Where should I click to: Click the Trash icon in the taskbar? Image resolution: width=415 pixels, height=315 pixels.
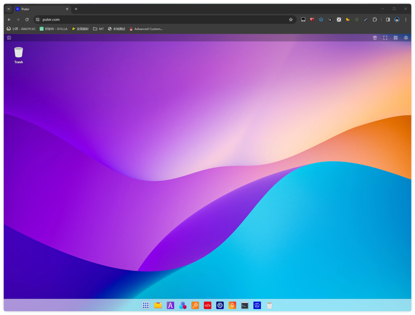269,305
